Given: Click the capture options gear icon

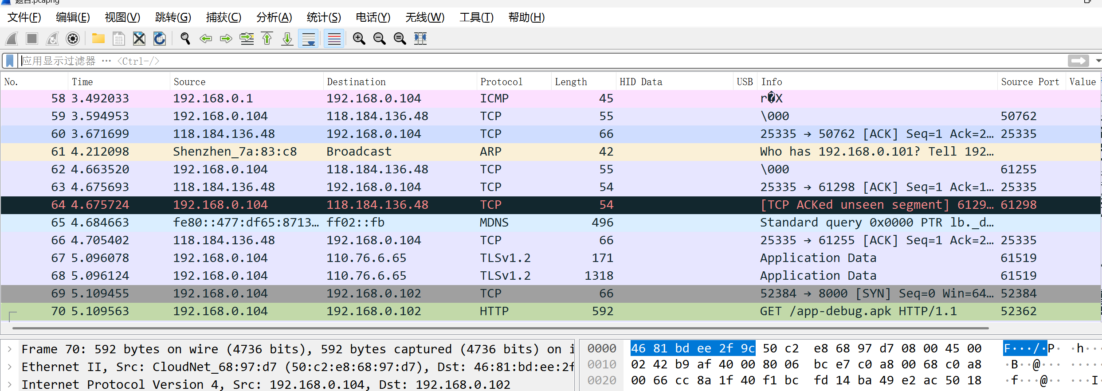Looking at the screenshot, I should pos(73,39).
